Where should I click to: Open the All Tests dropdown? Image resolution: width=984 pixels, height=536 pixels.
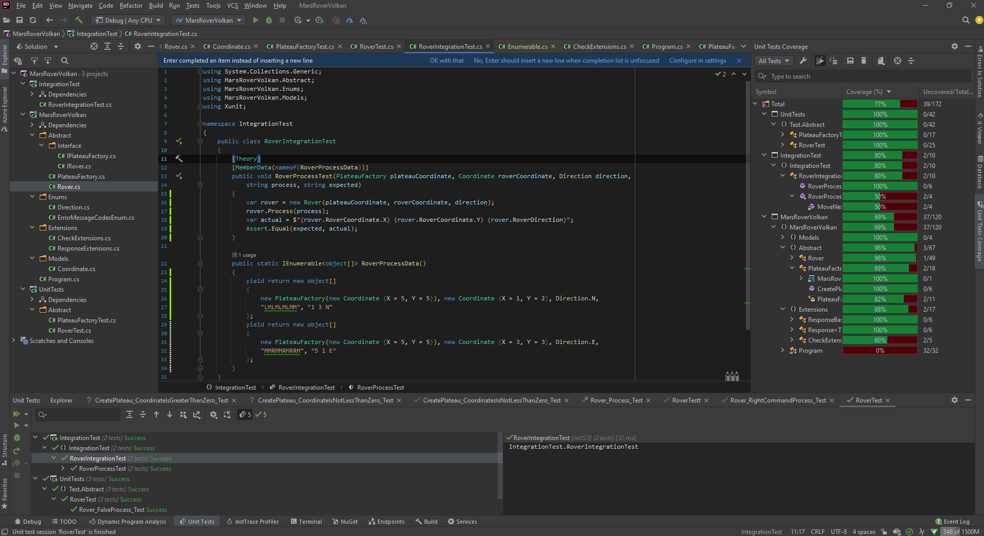pyautogui.click(x=773, y=61)
